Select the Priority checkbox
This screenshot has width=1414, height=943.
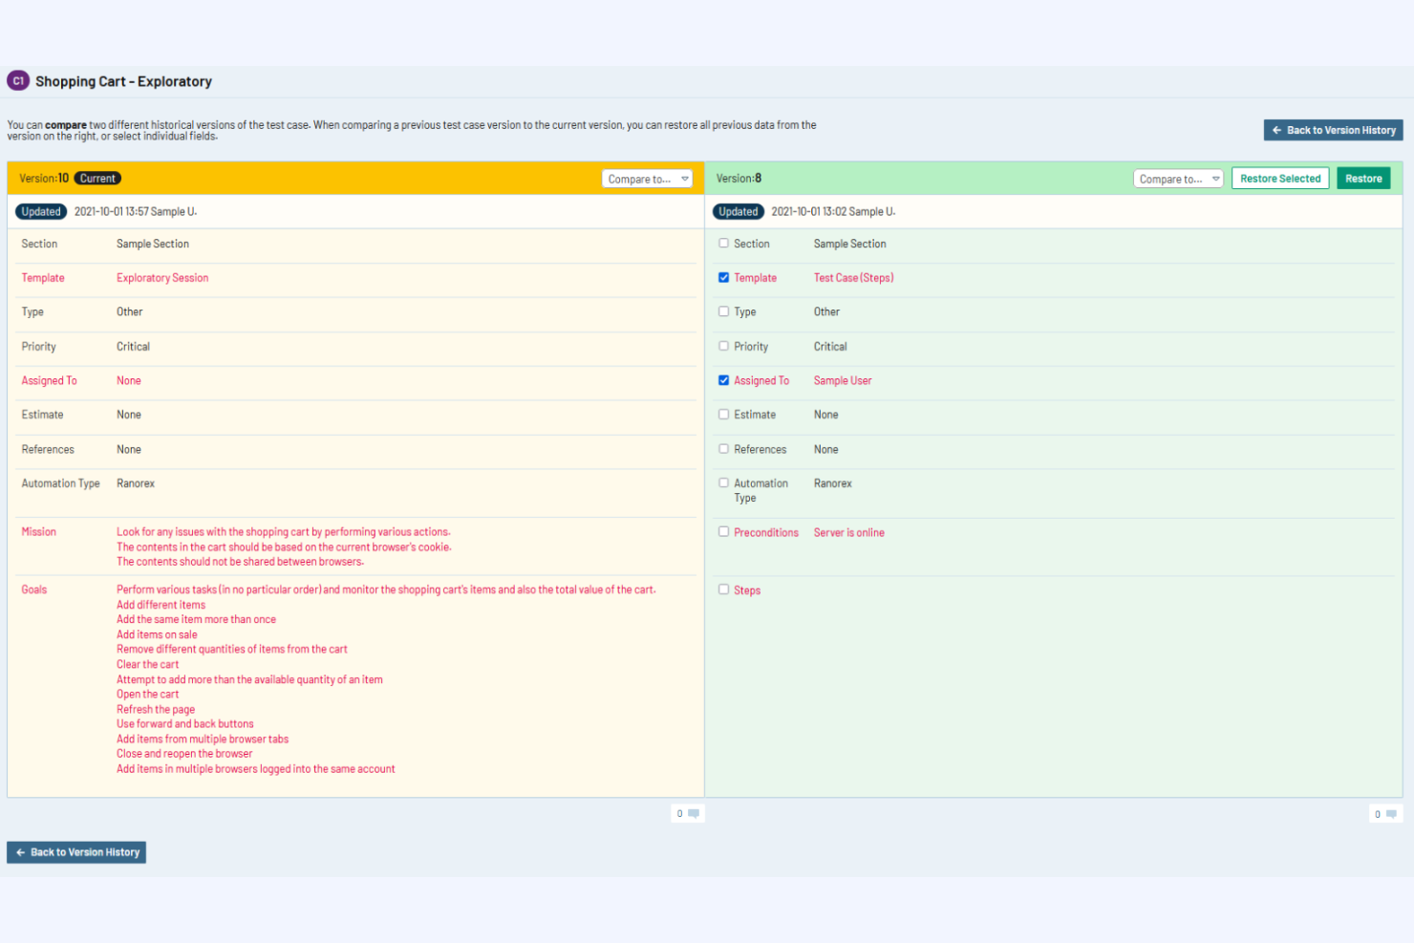(723, 346)
